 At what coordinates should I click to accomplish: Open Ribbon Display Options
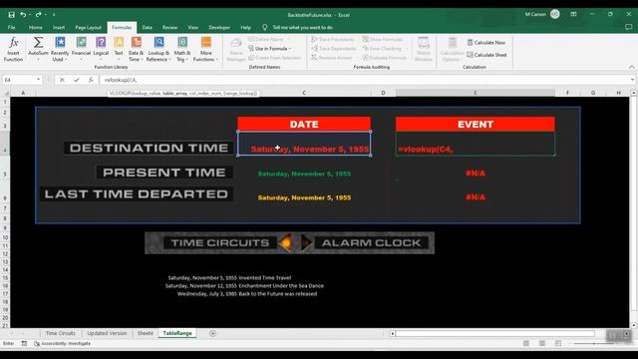click(x=573, y=14)
